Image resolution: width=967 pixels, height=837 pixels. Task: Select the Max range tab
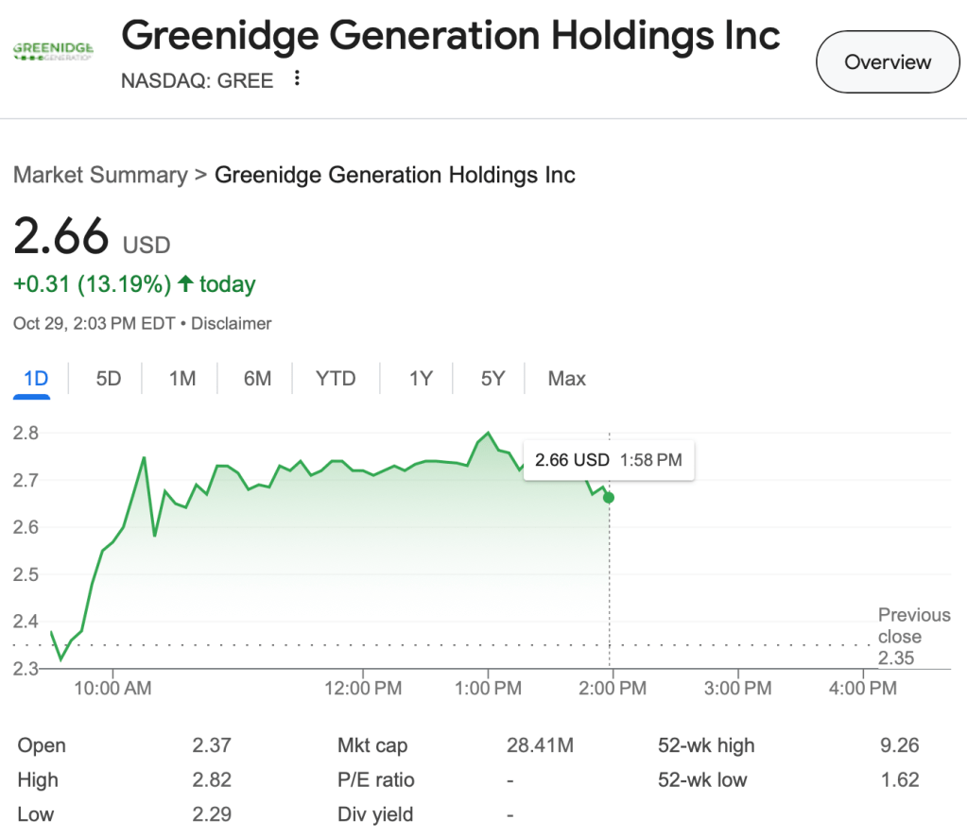coord(567,379)
